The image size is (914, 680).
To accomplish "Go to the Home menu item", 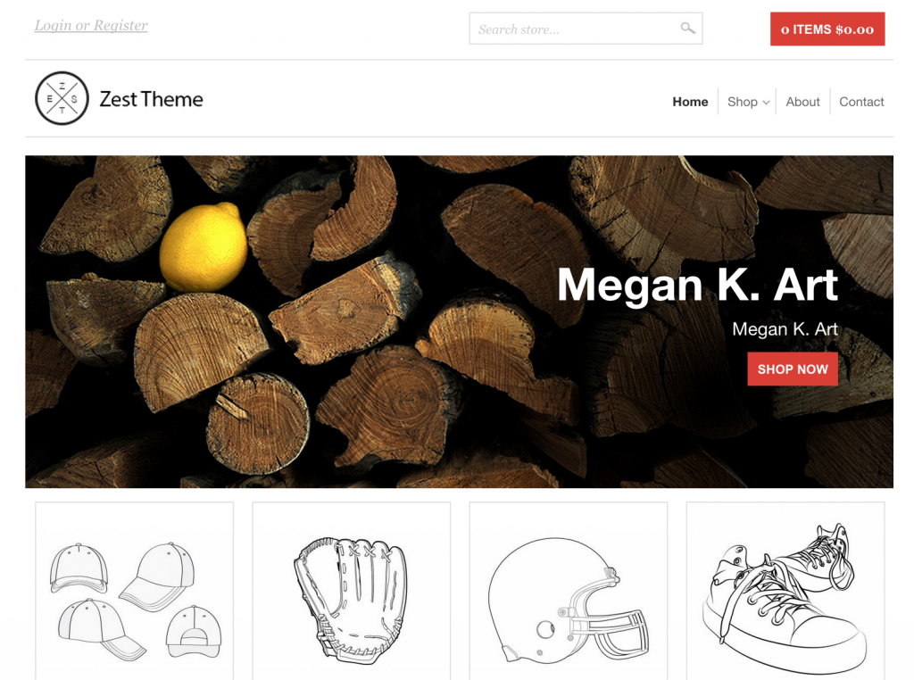I will (x=690, y=102).
